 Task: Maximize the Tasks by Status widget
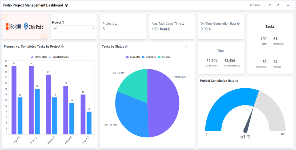pos(186,46)
